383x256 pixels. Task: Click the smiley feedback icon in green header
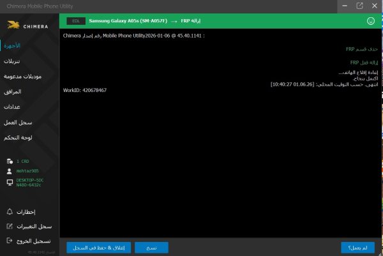[x=370, y=21]
